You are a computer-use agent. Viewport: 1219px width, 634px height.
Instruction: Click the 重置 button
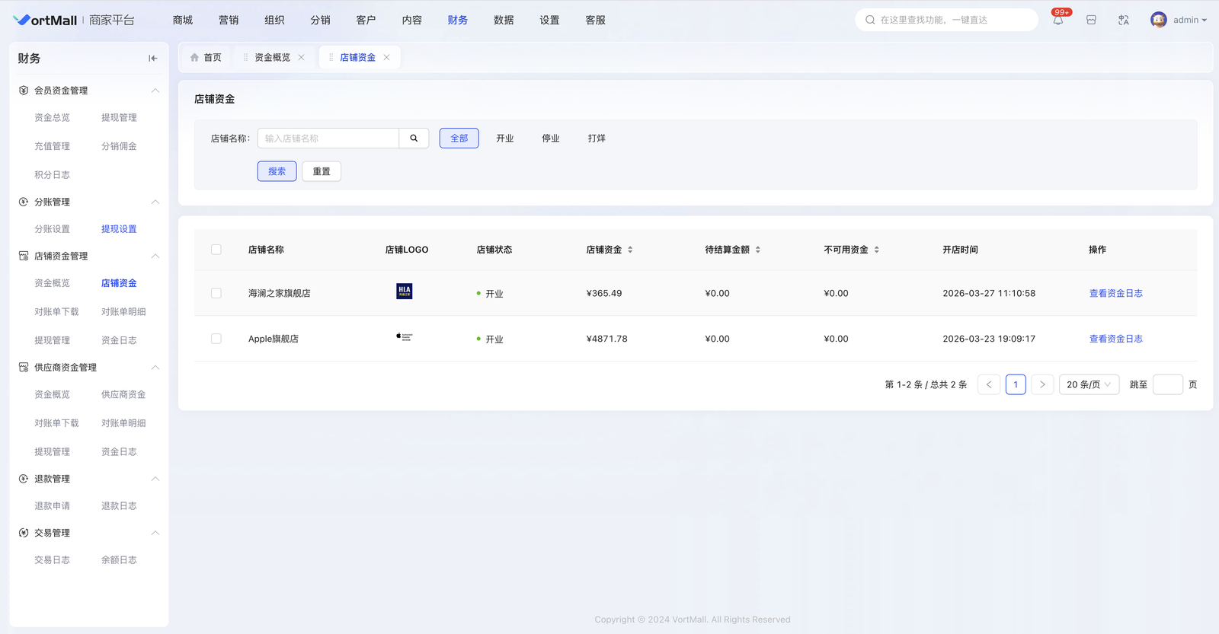pyautogui.click(x=322, y=171)
